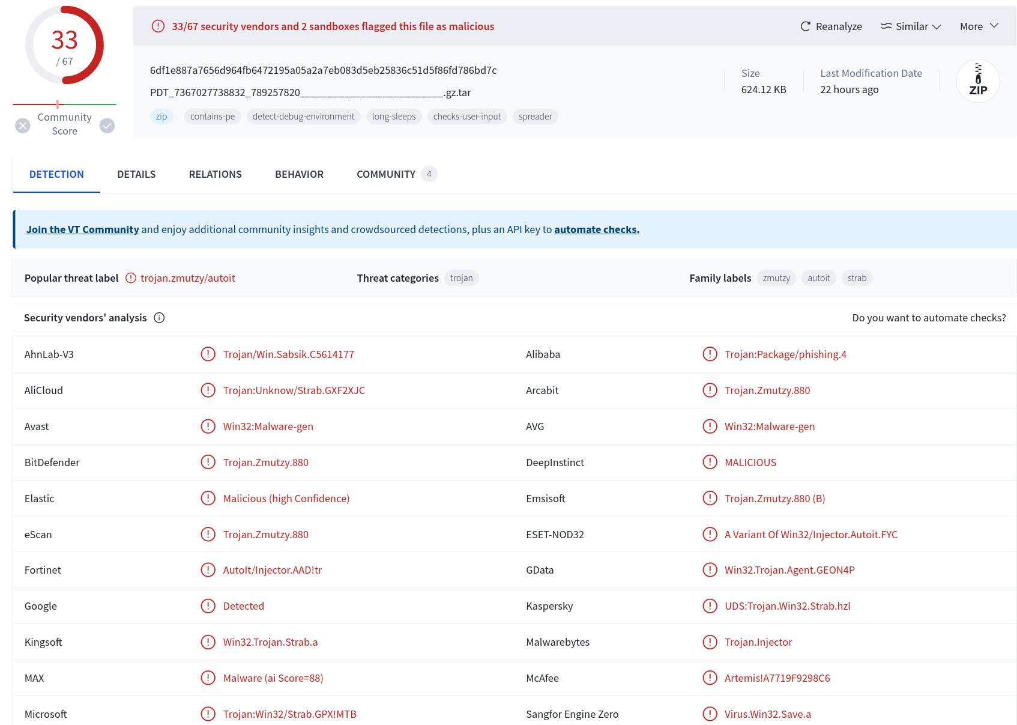Click the Trojan:Win32/Strab.GPX!MTB detection name
The width and height of the screenshot is (1017, 725).
pyautogui.click(x=290, y=714)
